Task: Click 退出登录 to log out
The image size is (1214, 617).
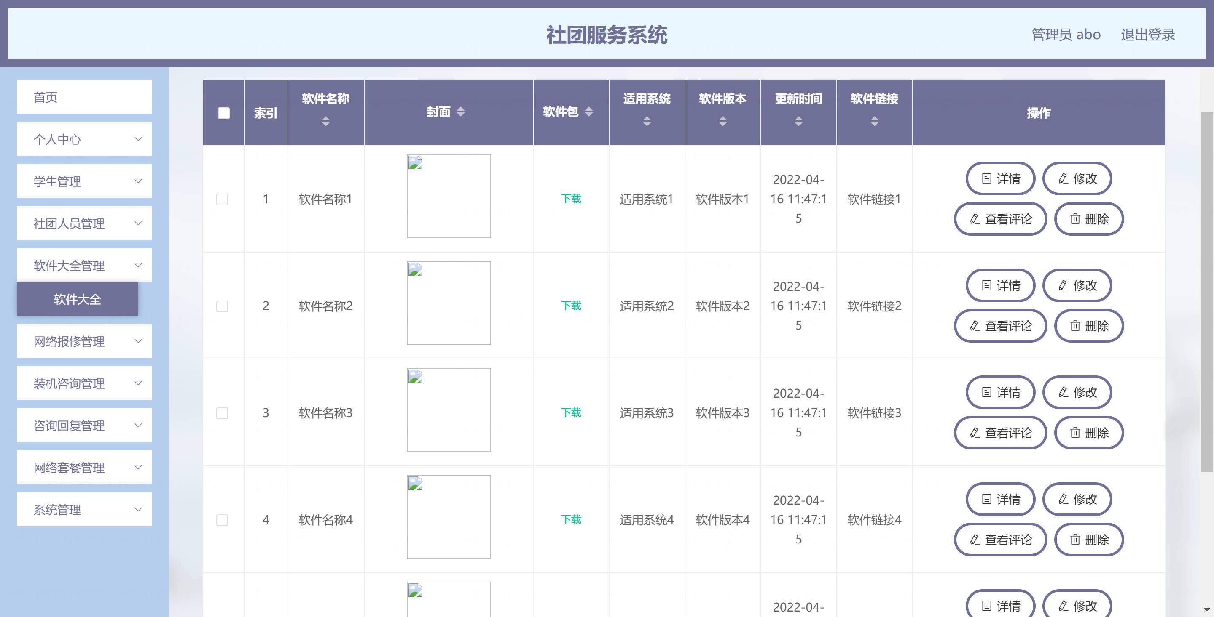Action: [x=1147, y=35]
